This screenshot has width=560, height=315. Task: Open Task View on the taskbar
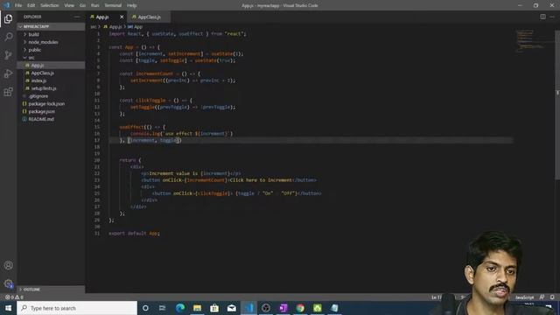click(162, 308)
